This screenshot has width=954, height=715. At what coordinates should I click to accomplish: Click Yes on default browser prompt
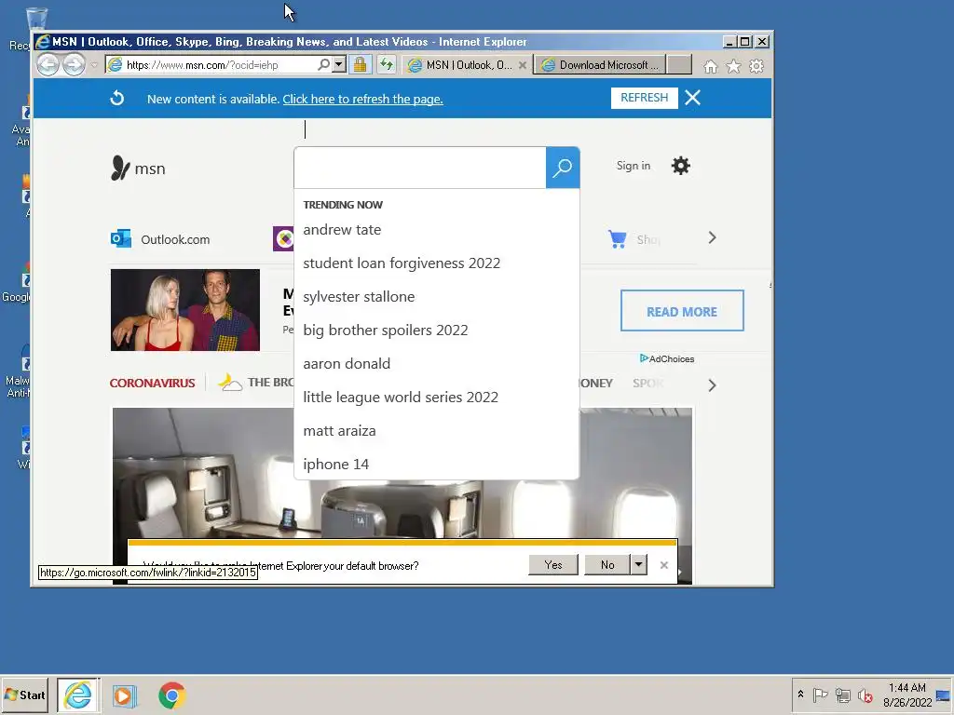click(553, 565)
